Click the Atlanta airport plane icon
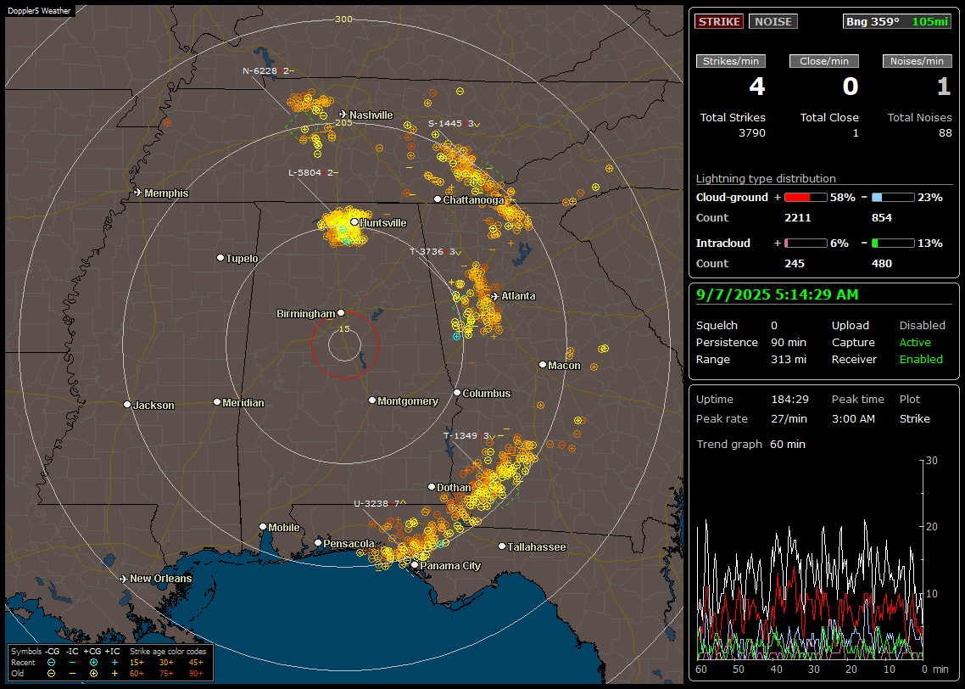The image size is (965, 689). (x=495, y=296)
